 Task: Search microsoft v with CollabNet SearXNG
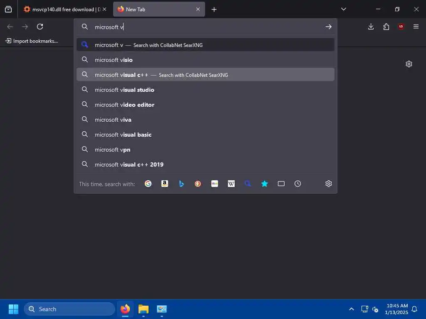pyautogui.click(x=206, y=45)
